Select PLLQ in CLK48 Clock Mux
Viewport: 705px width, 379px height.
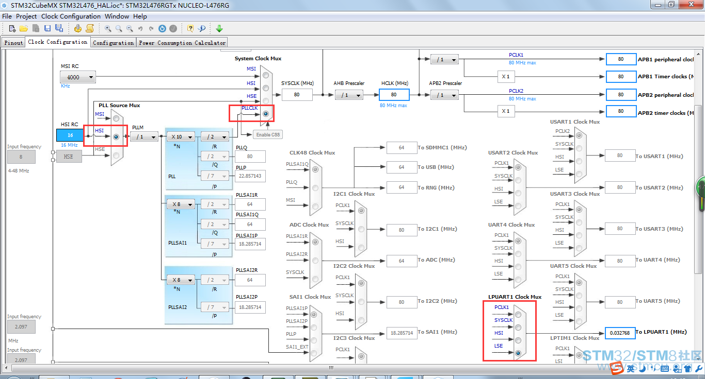[315, 188]
